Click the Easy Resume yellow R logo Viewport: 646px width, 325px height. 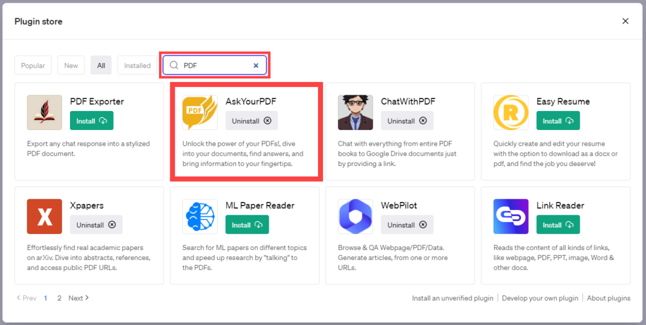pos(511,112)
